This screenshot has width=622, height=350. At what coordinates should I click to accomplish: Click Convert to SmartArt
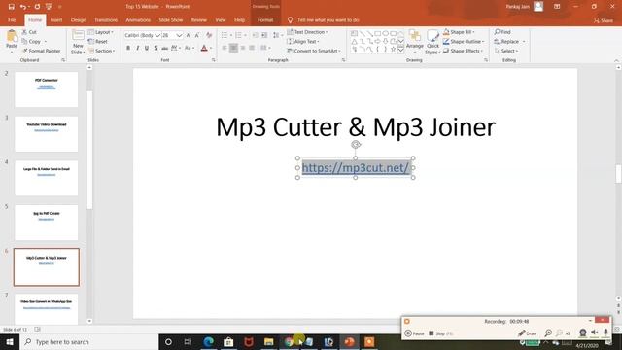[314, 51]
